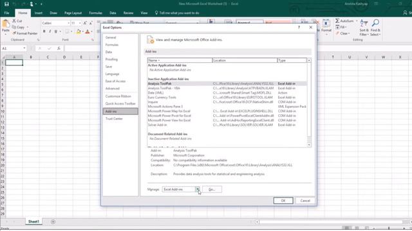The image size is (412, 231).
Task: Click the Clear eraser button
Action: click(x=342, y=33)
